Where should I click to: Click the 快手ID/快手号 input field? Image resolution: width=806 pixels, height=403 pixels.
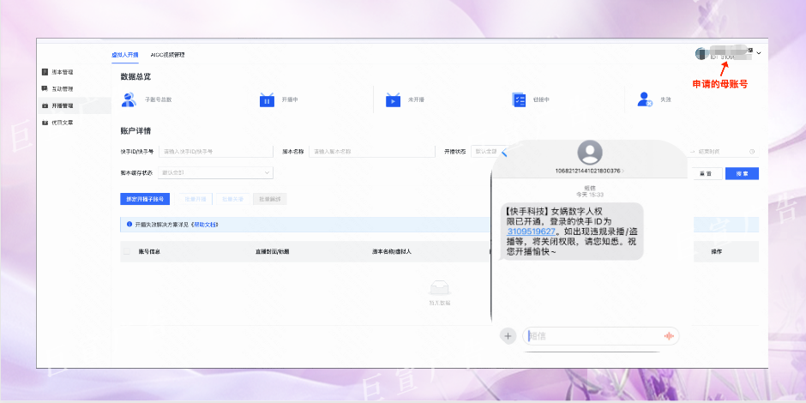(x=216, y=152)
